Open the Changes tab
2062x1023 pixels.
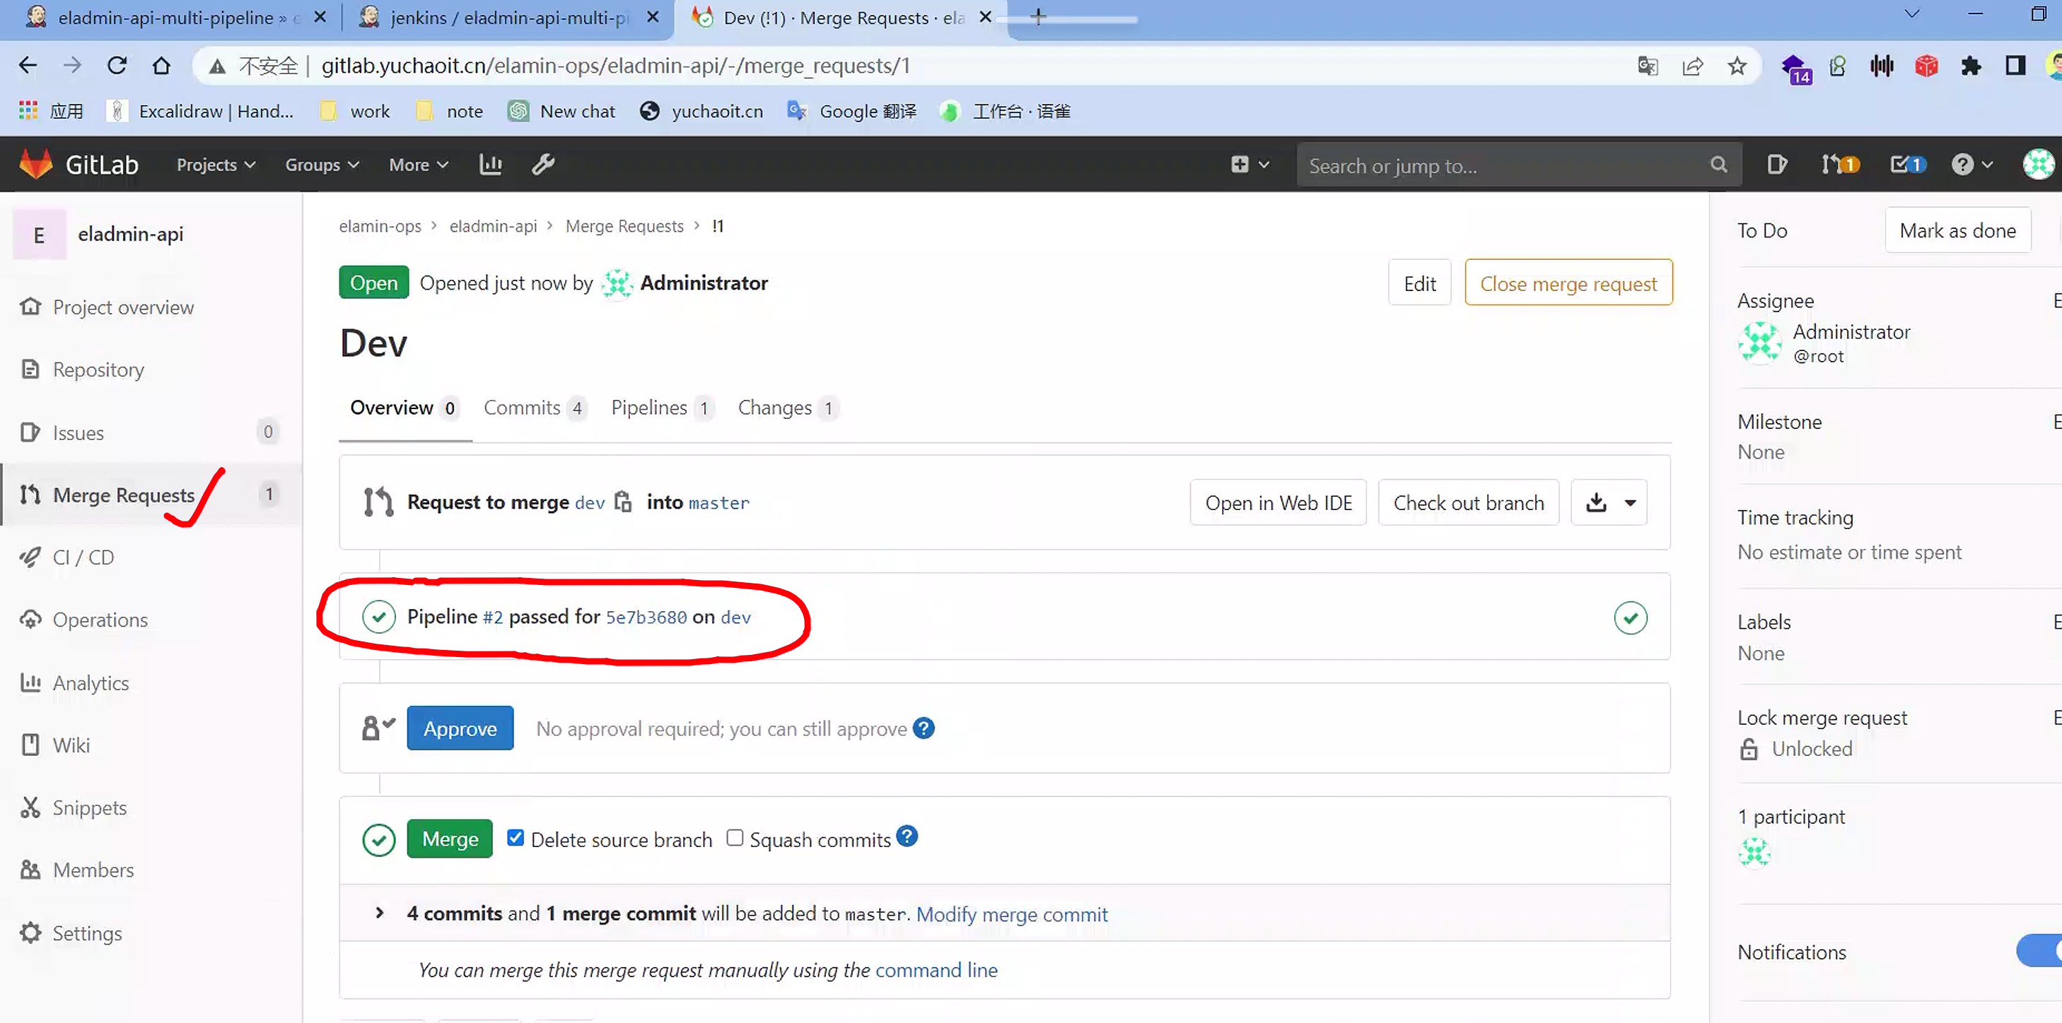point(774,408)
